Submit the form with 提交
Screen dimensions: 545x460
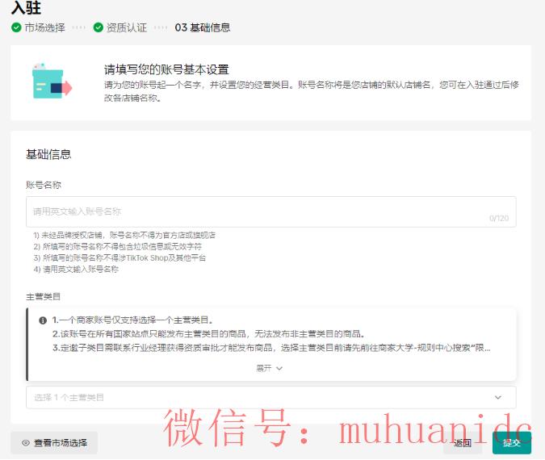pyautogui.click(x=512, y=443)
